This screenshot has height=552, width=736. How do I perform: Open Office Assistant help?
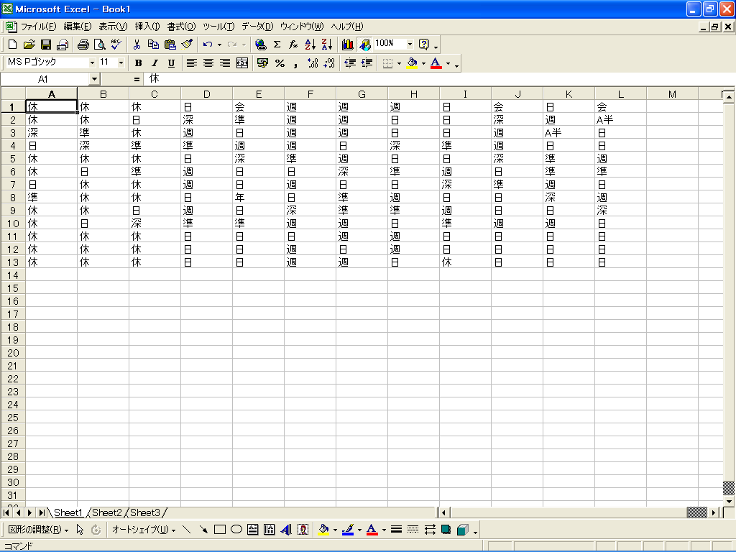click(424, 45)
